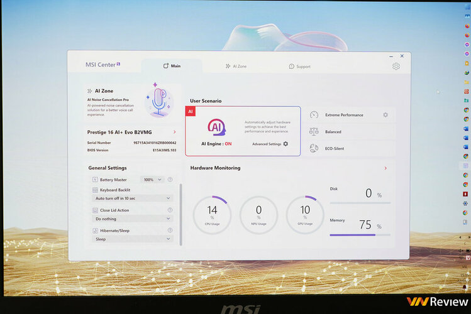Expand Hardware Monitoring with the arrow
This screenshot has width=471, height=314.
tap(385, 168)
